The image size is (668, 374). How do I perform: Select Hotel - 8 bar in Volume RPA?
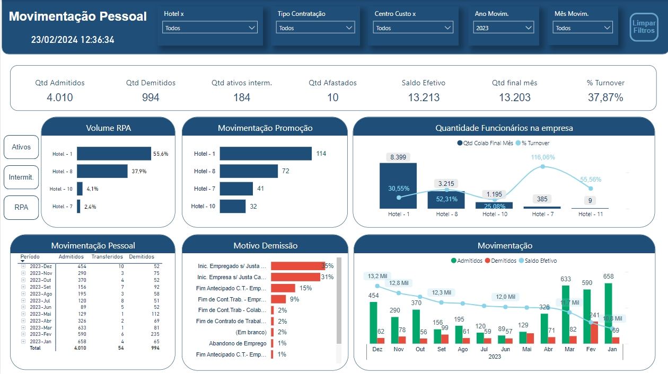click(102, 171)
